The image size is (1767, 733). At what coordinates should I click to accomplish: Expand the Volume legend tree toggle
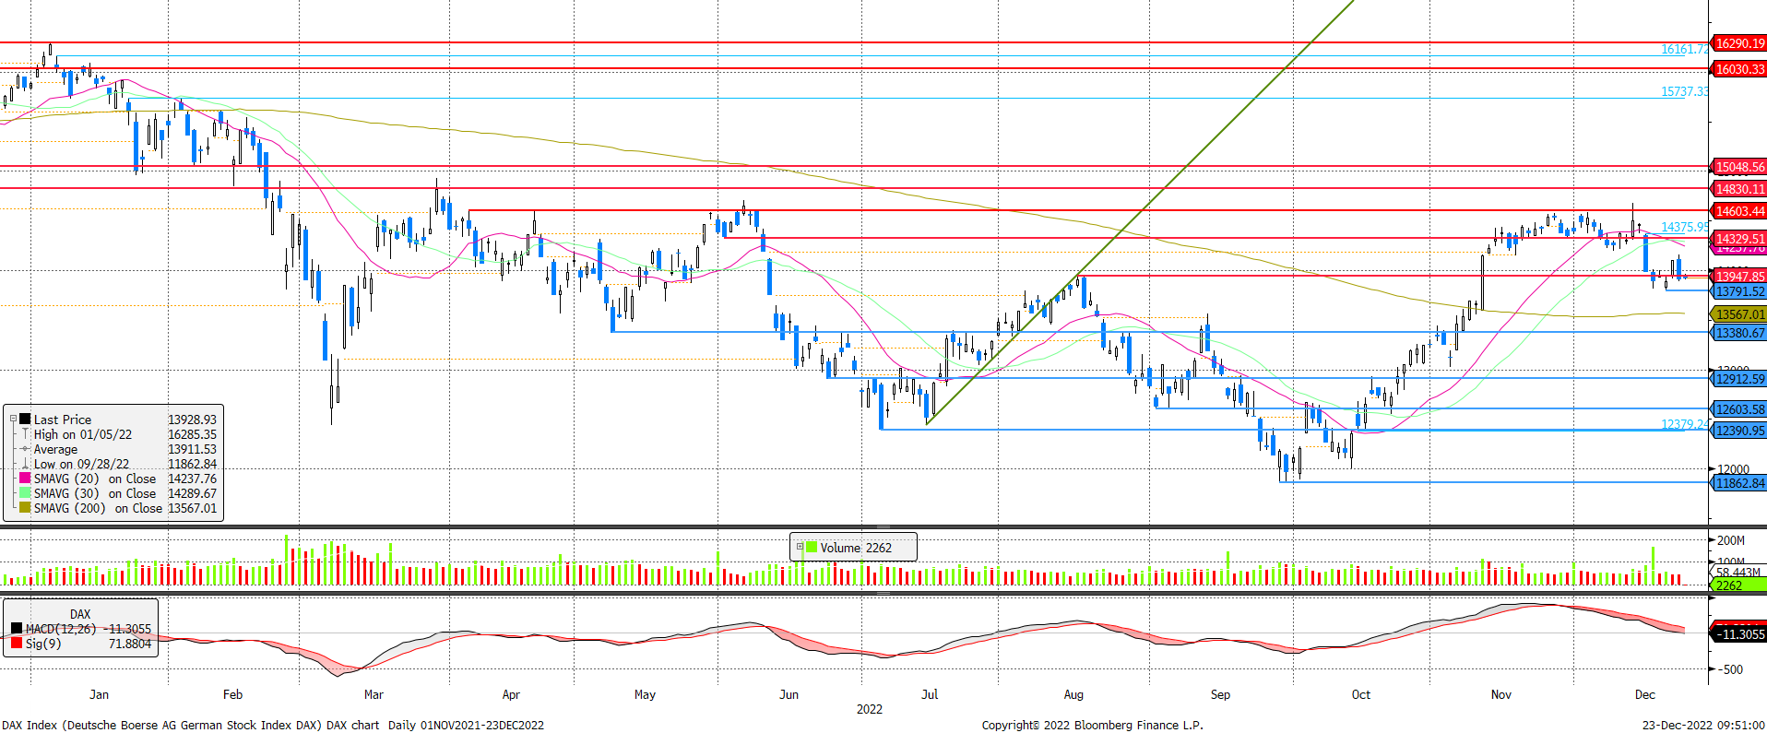[x=800, y=547]
